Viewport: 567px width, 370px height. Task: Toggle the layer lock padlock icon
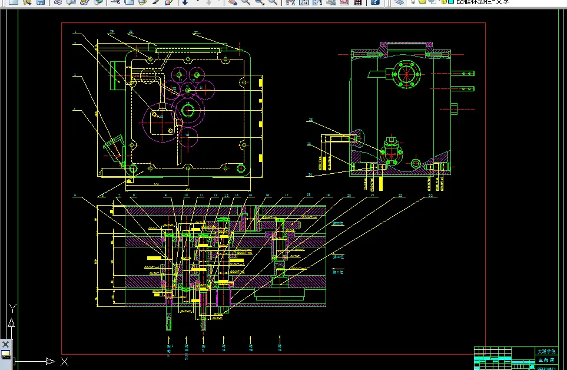(444, 1)
